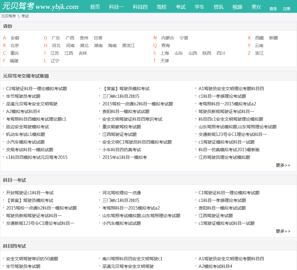Open 机动车考试c1模拟题 link
Screen dimensions: 297x270
[x=26, y=134]
